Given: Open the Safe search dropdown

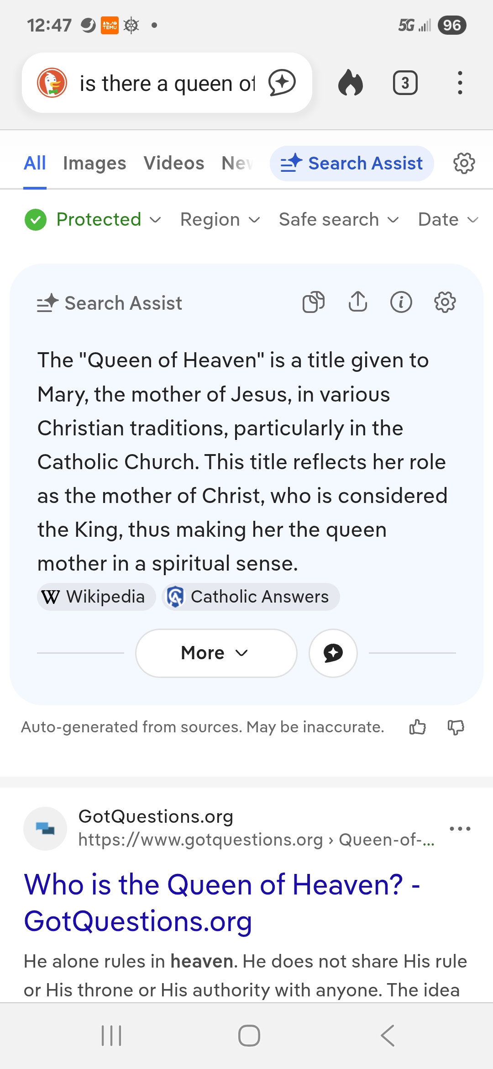Looking at the screenshot, I should pyautogui.click(x=339, y=220).
